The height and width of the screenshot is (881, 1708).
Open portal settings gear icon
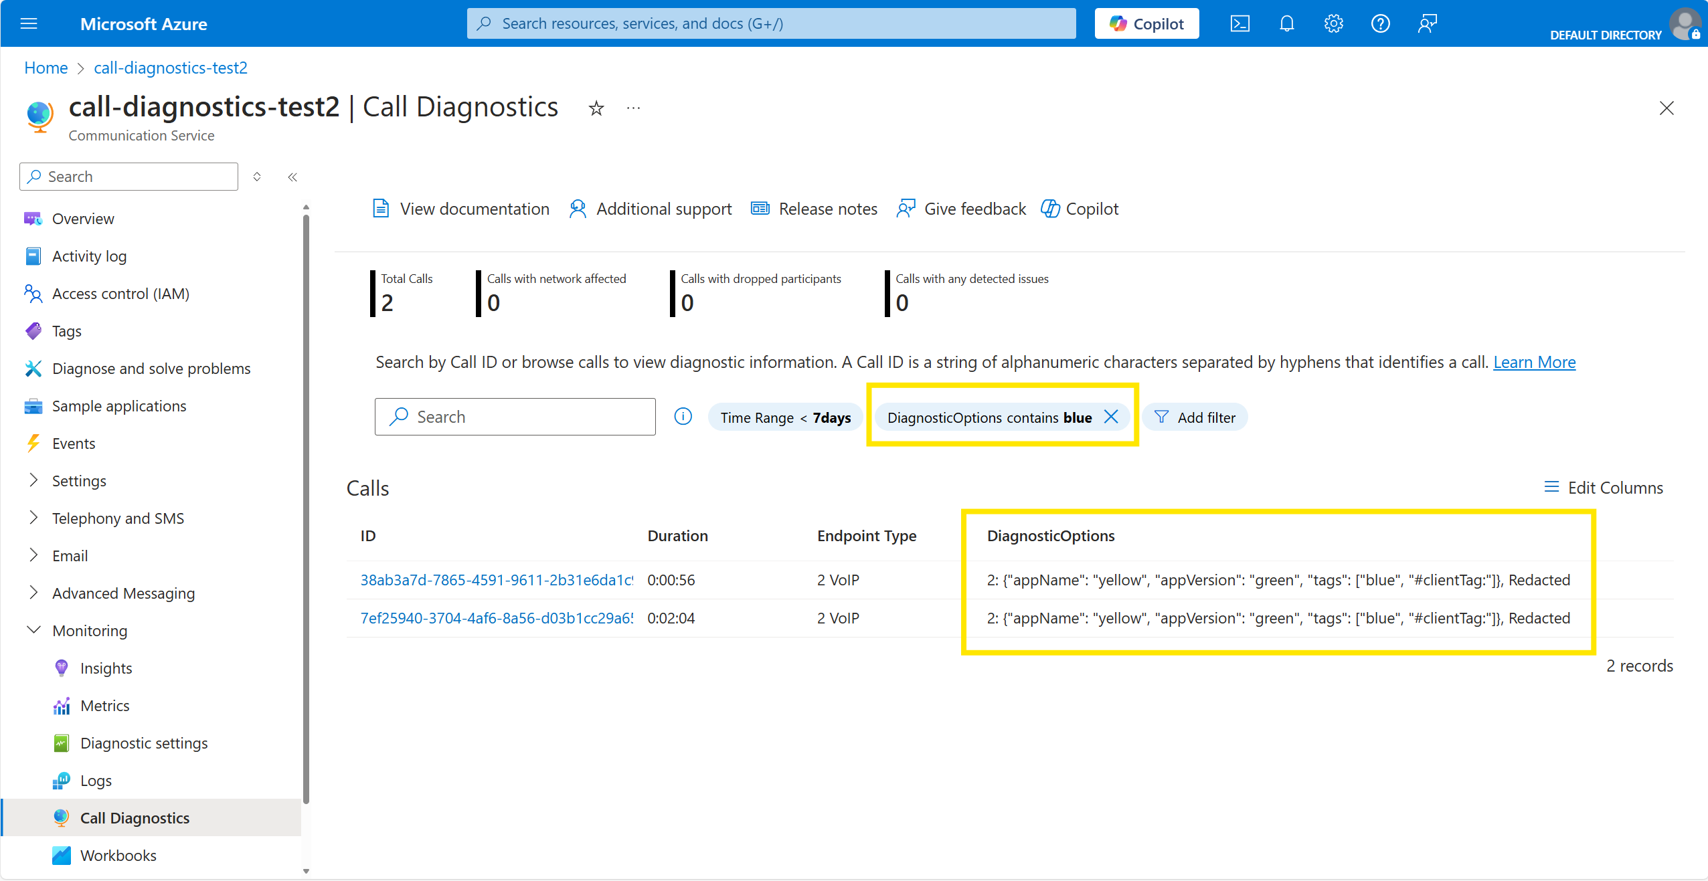pyautogui.click(x=1333, y=24)
